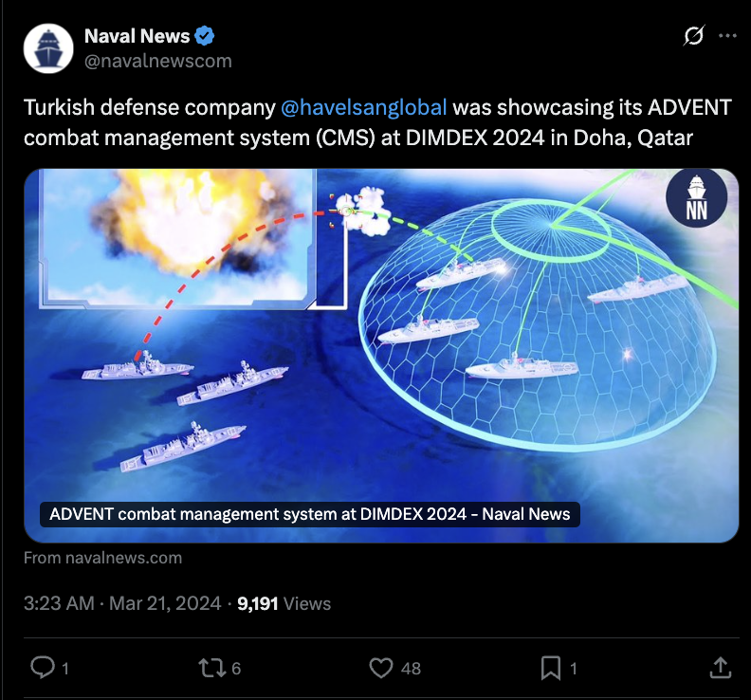Bookmark the post with the bookmark icon

(551, 668)
